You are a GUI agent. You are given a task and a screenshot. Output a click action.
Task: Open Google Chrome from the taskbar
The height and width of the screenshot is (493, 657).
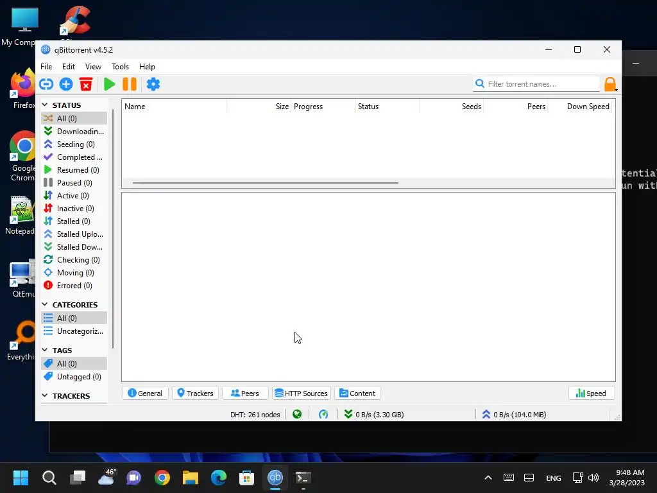pos(162,478)
